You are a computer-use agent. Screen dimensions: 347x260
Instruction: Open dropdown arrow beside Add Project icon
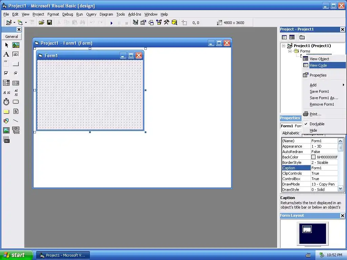[x=14, y=23]
